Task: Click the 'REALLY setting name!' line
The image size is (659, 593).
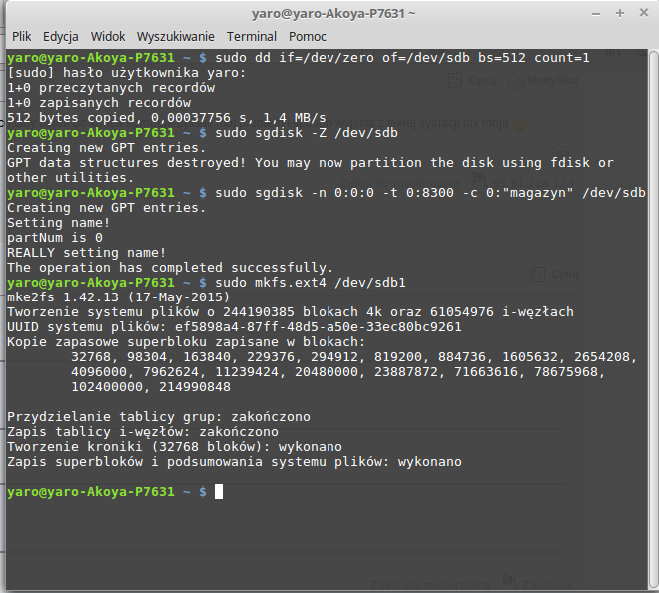Action: (86, 253)
